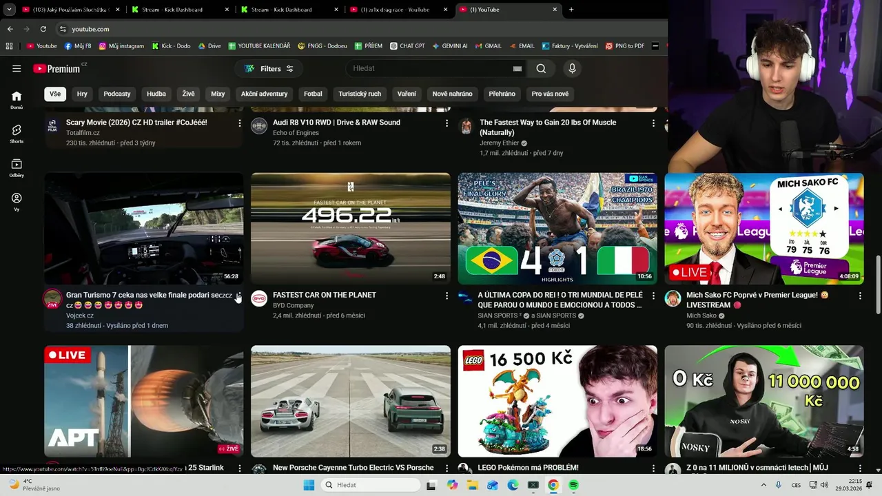The width and height of the screenshot is (882, 496).
Task: Show hidden system tray icons chevron
Action: (763, 485)
